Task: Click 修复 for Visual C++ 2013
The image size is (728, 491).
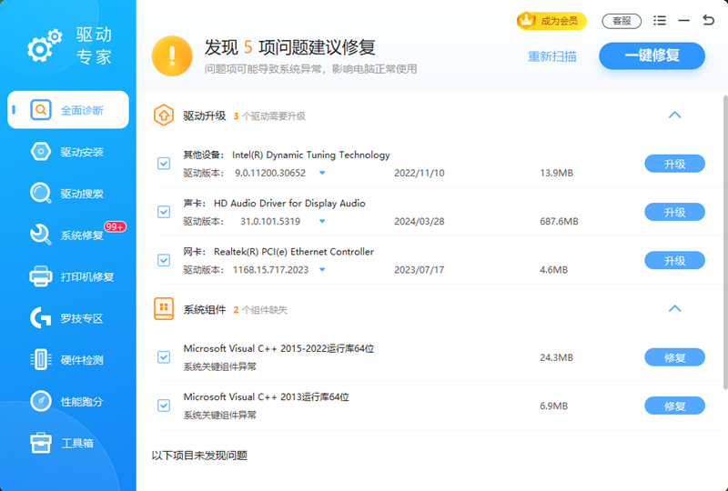Action: (674, 406)
